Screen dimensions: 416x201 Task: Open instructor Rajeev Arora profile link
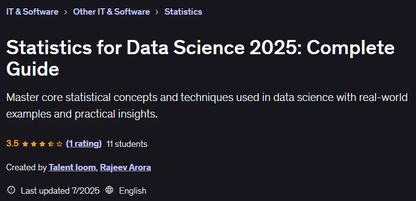pyautogui.click(x=125, y=167)
